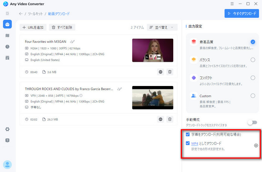
Task: Click info icon next to 1679kbps
Action: click(81, 96)
